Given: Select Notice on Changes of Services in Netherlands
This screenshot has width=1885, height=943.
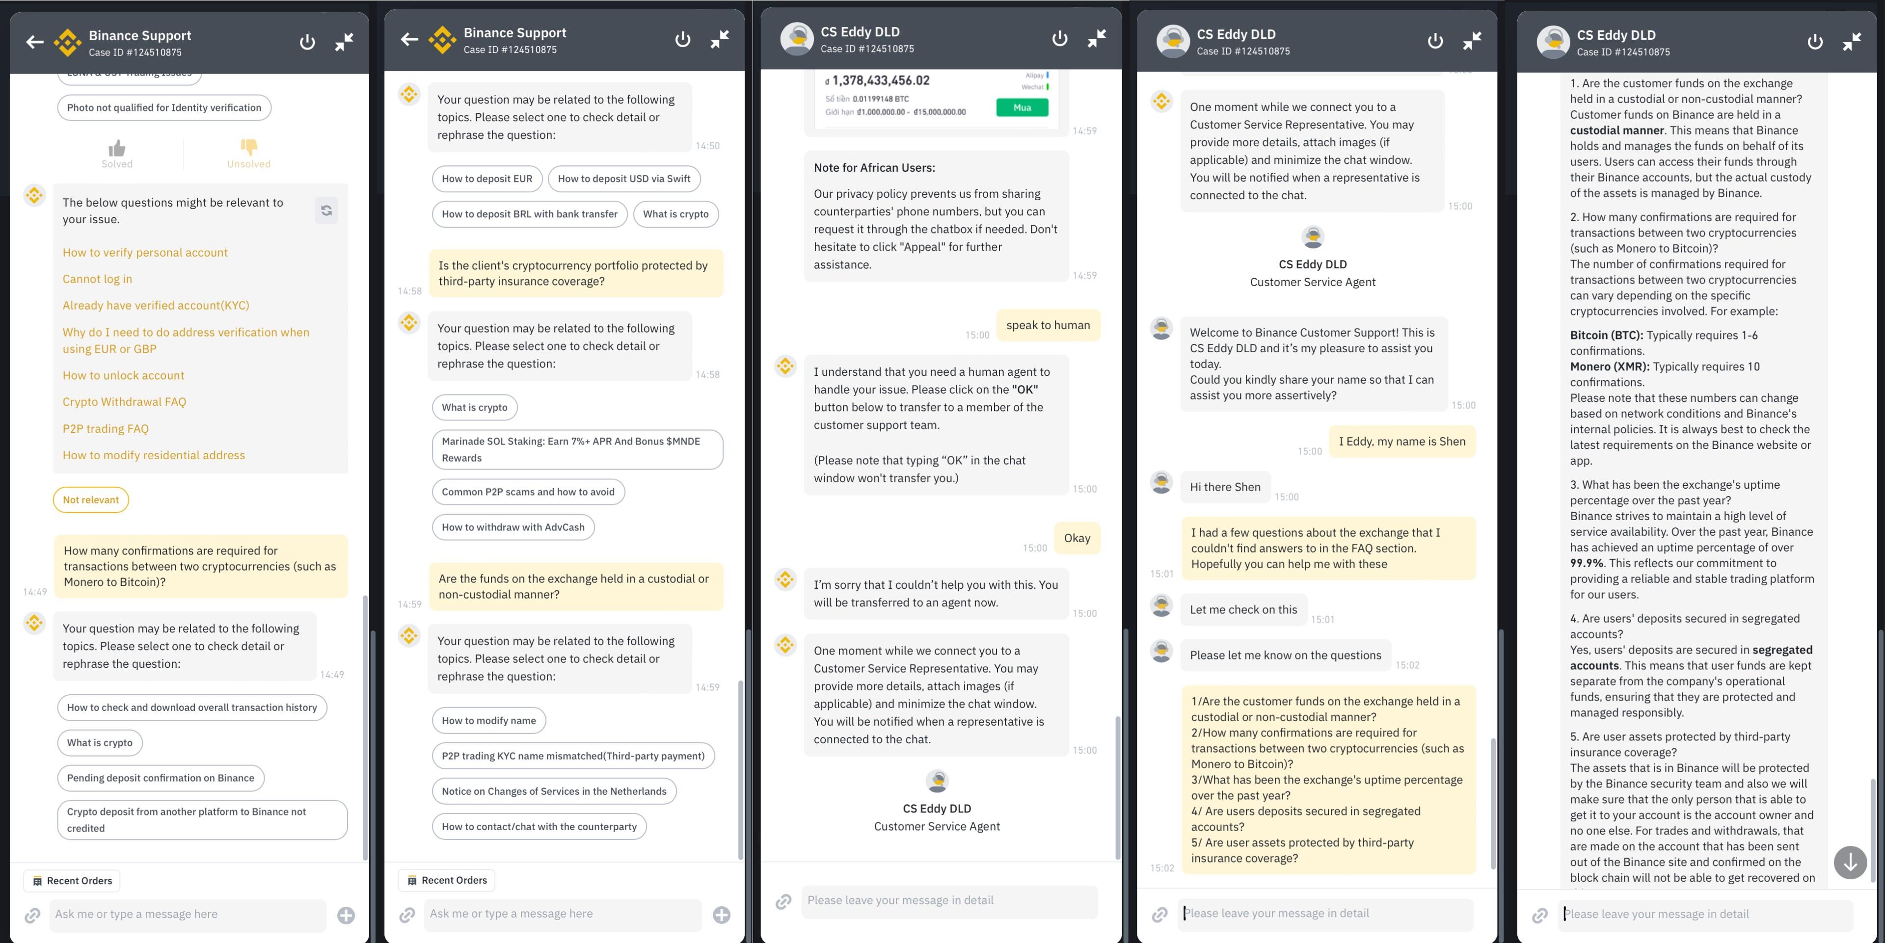Looking at the screenshot, I should tap(554, 791).
